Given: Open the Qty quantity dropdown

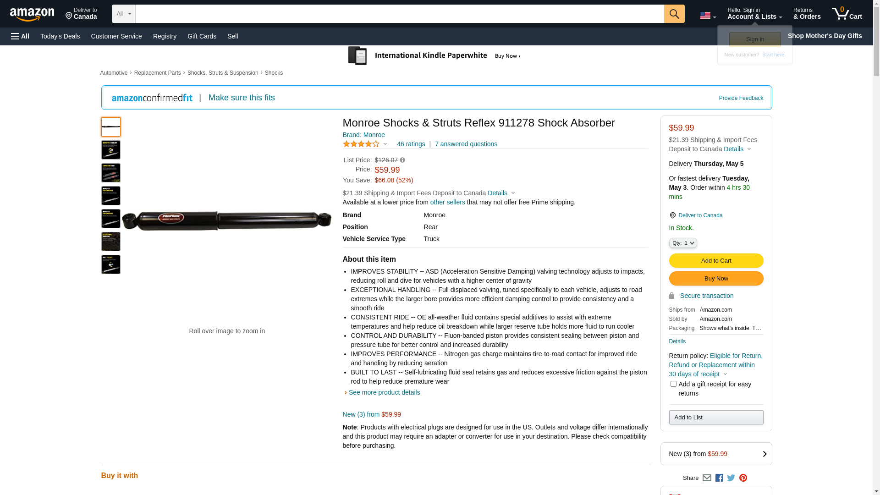Looking at the screenshot, I should tap(682, 243).
